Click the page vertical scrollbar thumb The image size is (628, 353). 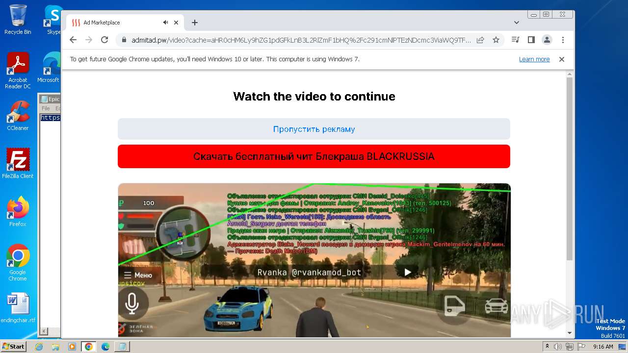[569, 169]
